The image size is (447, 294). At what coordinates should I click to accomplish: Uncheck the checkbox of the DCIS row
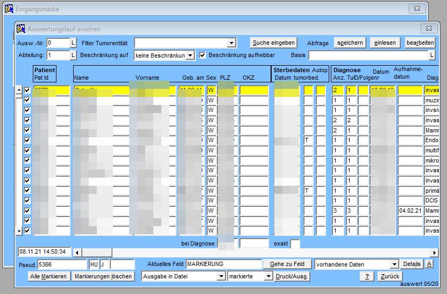[27, 200]
